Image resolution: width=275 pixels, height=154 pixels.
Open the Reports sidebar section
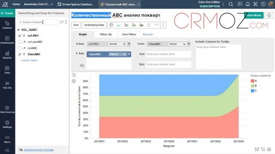point(7,55)
